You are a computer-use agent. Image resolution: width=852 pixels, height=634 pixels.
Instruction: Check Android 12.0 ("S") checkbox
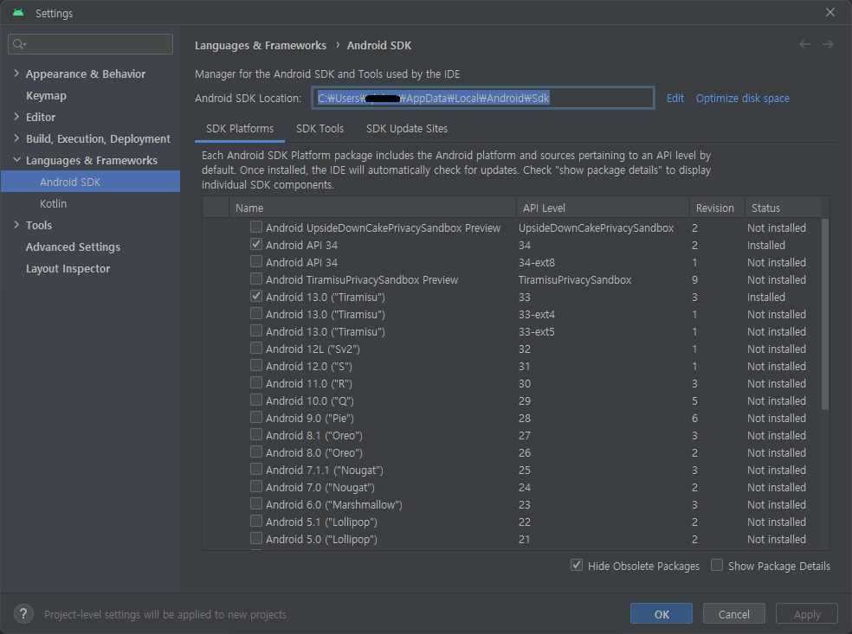pos(256,365)
